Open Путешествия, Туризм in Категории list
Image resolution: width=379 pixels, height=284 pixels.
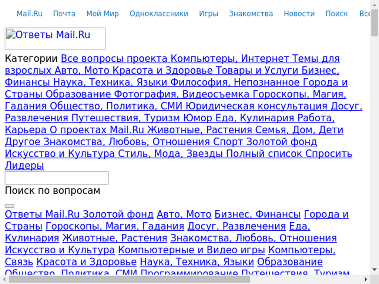(x=126, y=118)
